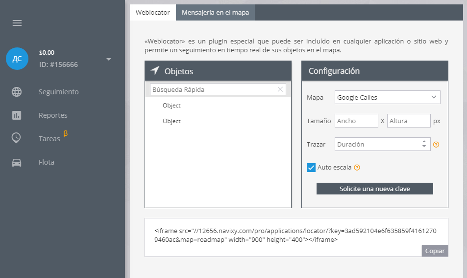This screenshot has width=467, height=278.
Task: Uncheck the Auto escala checkbox
Action: [x=311, y=168]
